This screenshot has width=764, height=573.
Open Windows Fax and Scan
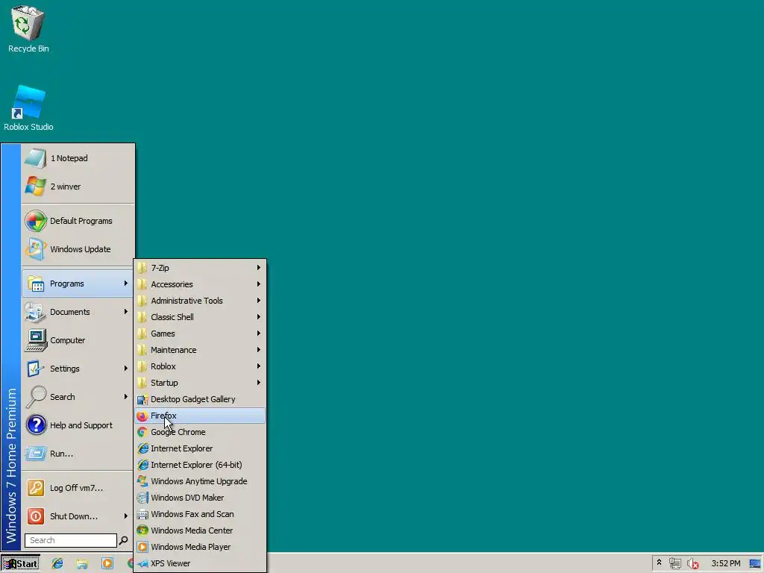pos(200,514)
